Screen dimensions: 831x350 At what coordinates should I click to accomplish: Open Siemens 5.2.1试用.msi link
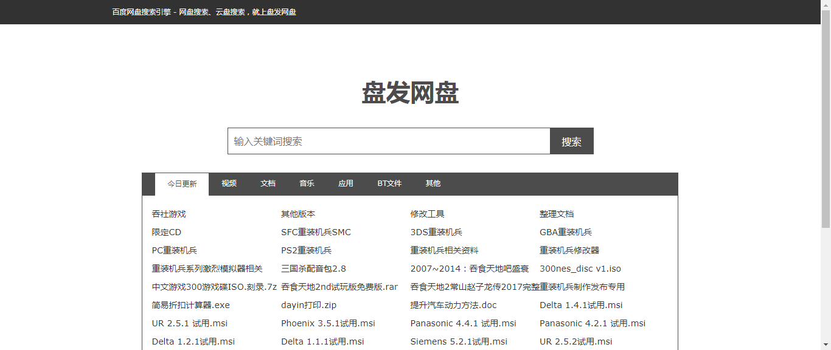coord(459,341)
